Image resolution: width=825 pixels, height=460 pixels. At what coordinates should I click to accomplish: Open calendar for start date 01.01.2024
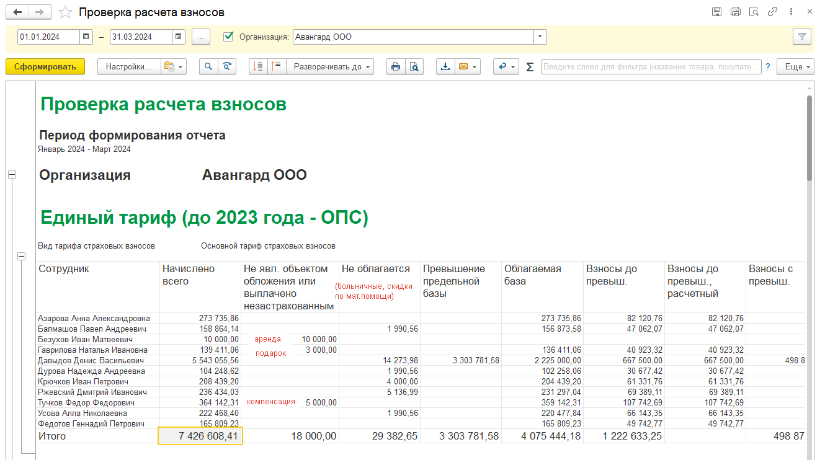click(86, 37)
